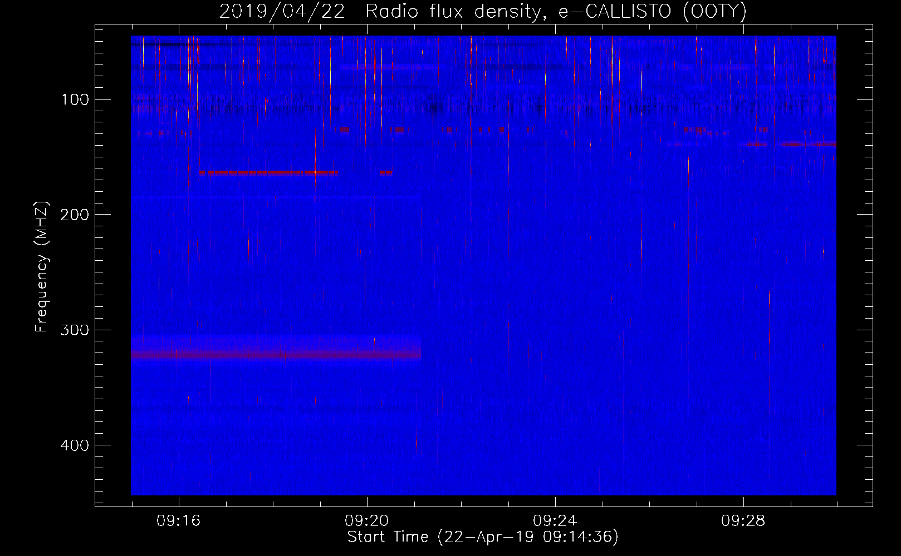
Task: Click the plot title mentioning e-CALLISTO (OOTY)
Action: tap(483, 11)
